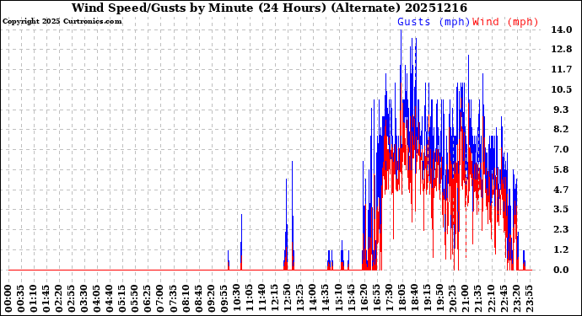Click the Copyright 2025 Curtronics.com text

[62, 21]
